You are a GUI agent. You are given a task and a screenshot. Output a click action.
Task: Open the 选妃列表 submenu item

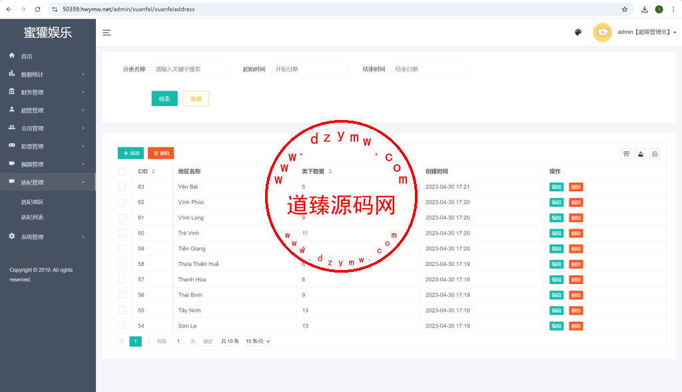[32, 217]
